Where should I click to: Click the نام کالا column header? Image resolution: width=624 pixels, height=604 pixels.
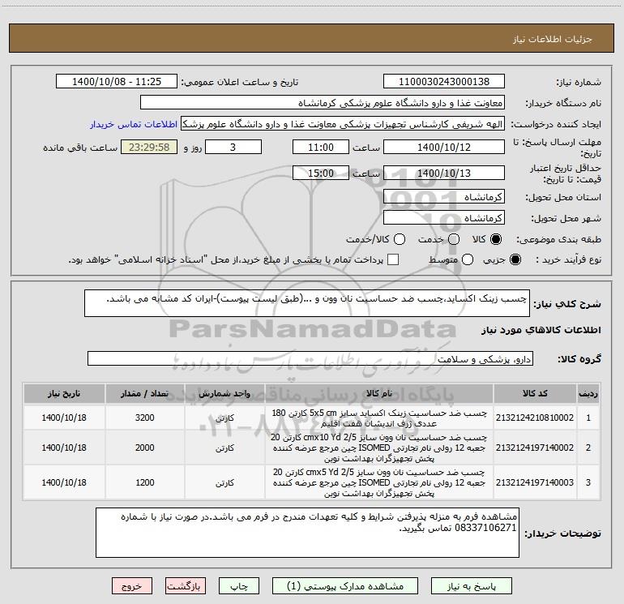tap(379, 393)
